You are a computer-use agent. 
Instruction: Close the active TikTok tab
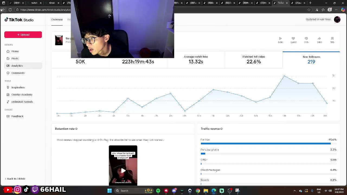(x=287, y=3)
